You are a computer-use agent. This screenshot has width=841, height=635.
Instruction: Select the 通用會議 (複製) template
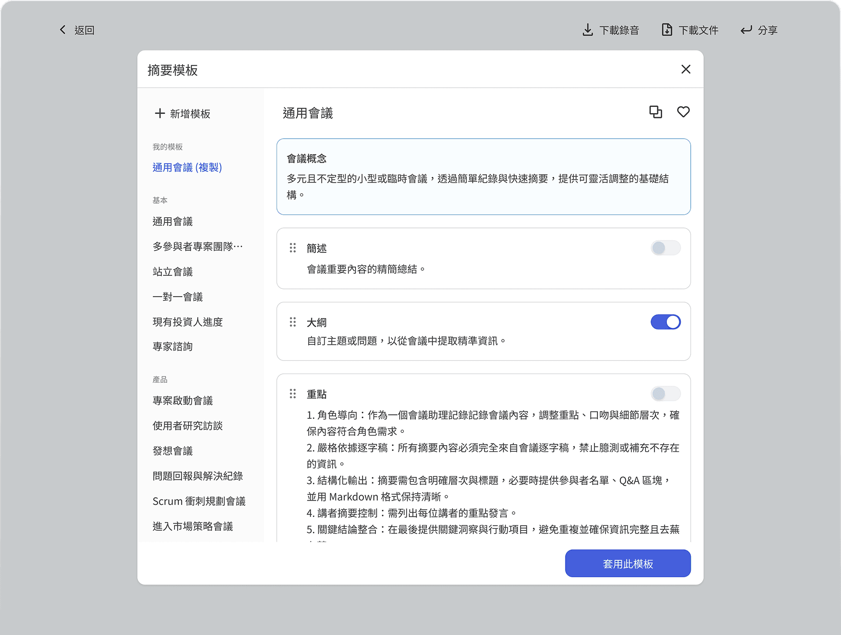[187, 167]
